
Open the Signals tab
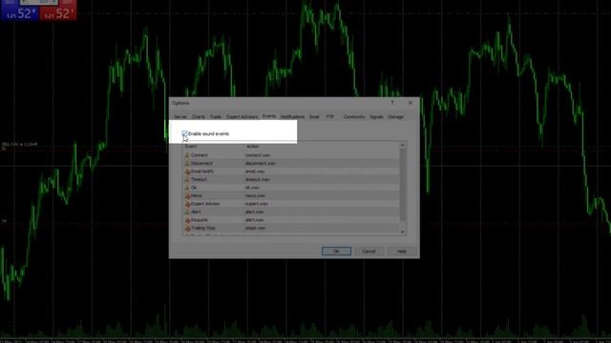pyautogui.click(x=376, y=116)
